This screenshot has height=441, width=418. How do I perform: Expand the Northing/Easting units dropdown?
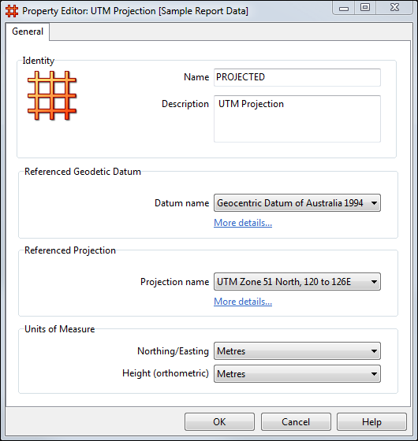[297, 351]
